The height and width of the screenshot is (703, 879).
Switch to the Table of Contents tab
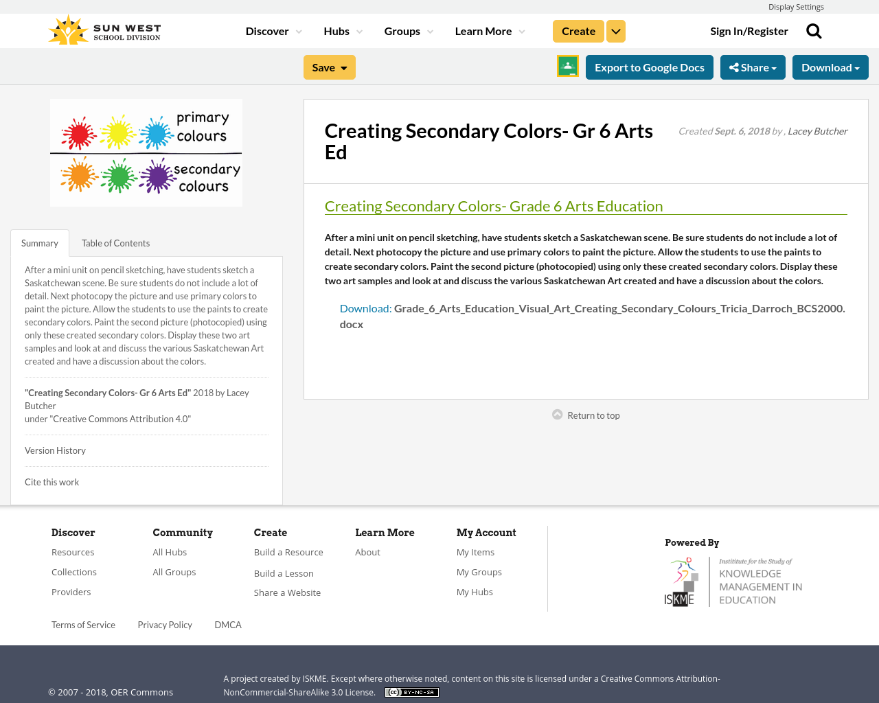115,242
